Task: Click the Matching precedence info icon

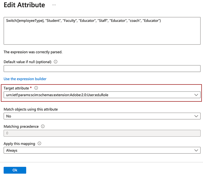Action: pos(43,126)
